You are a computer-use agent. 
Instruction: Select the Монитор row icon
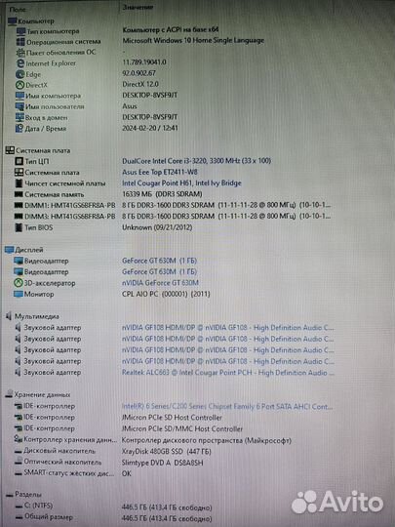point(18,294)
